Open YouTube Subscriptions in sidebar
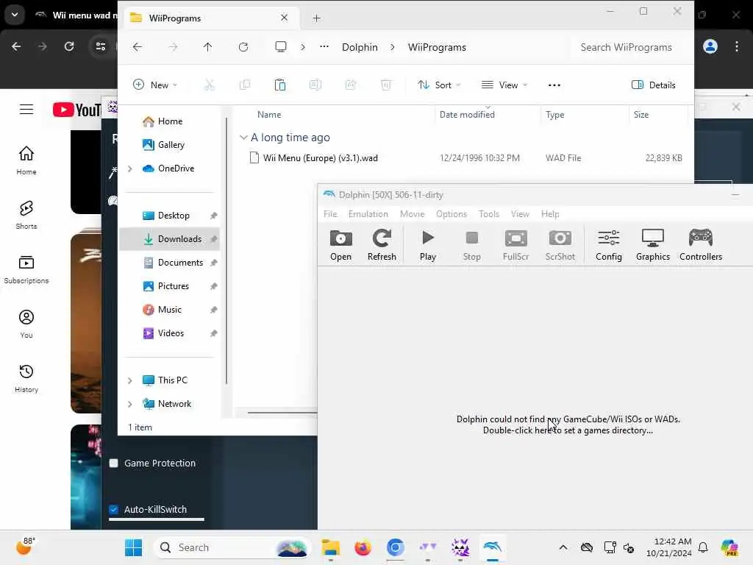Screen dimensions: 753x565 (26, 269)
